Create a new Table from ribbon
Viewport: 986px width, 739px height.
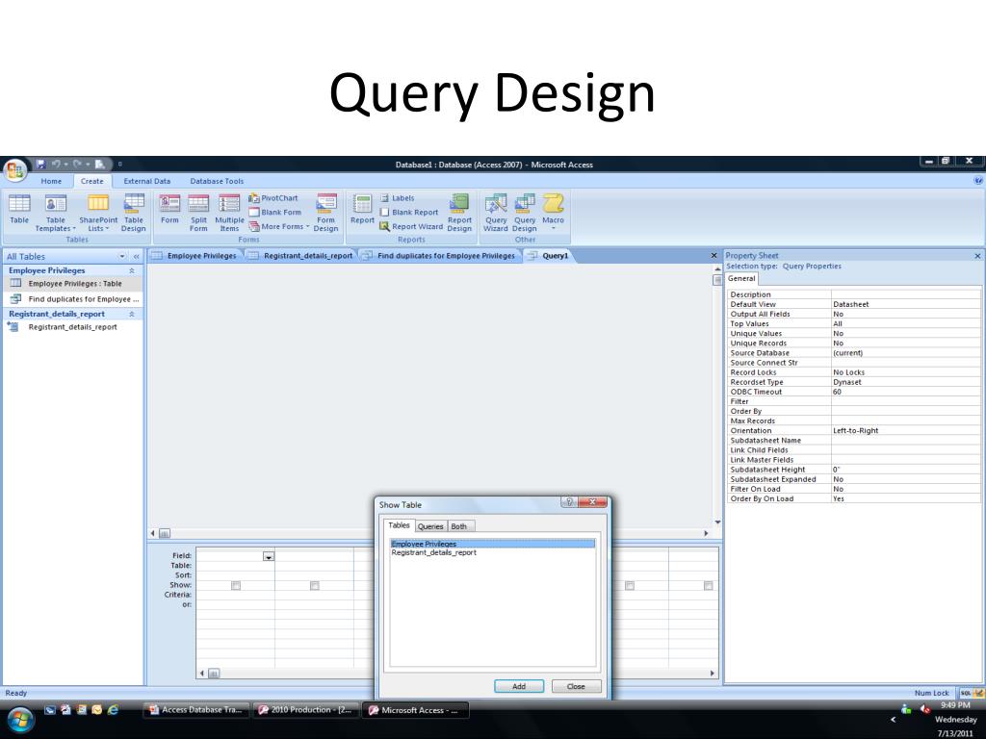pos(19,209)
